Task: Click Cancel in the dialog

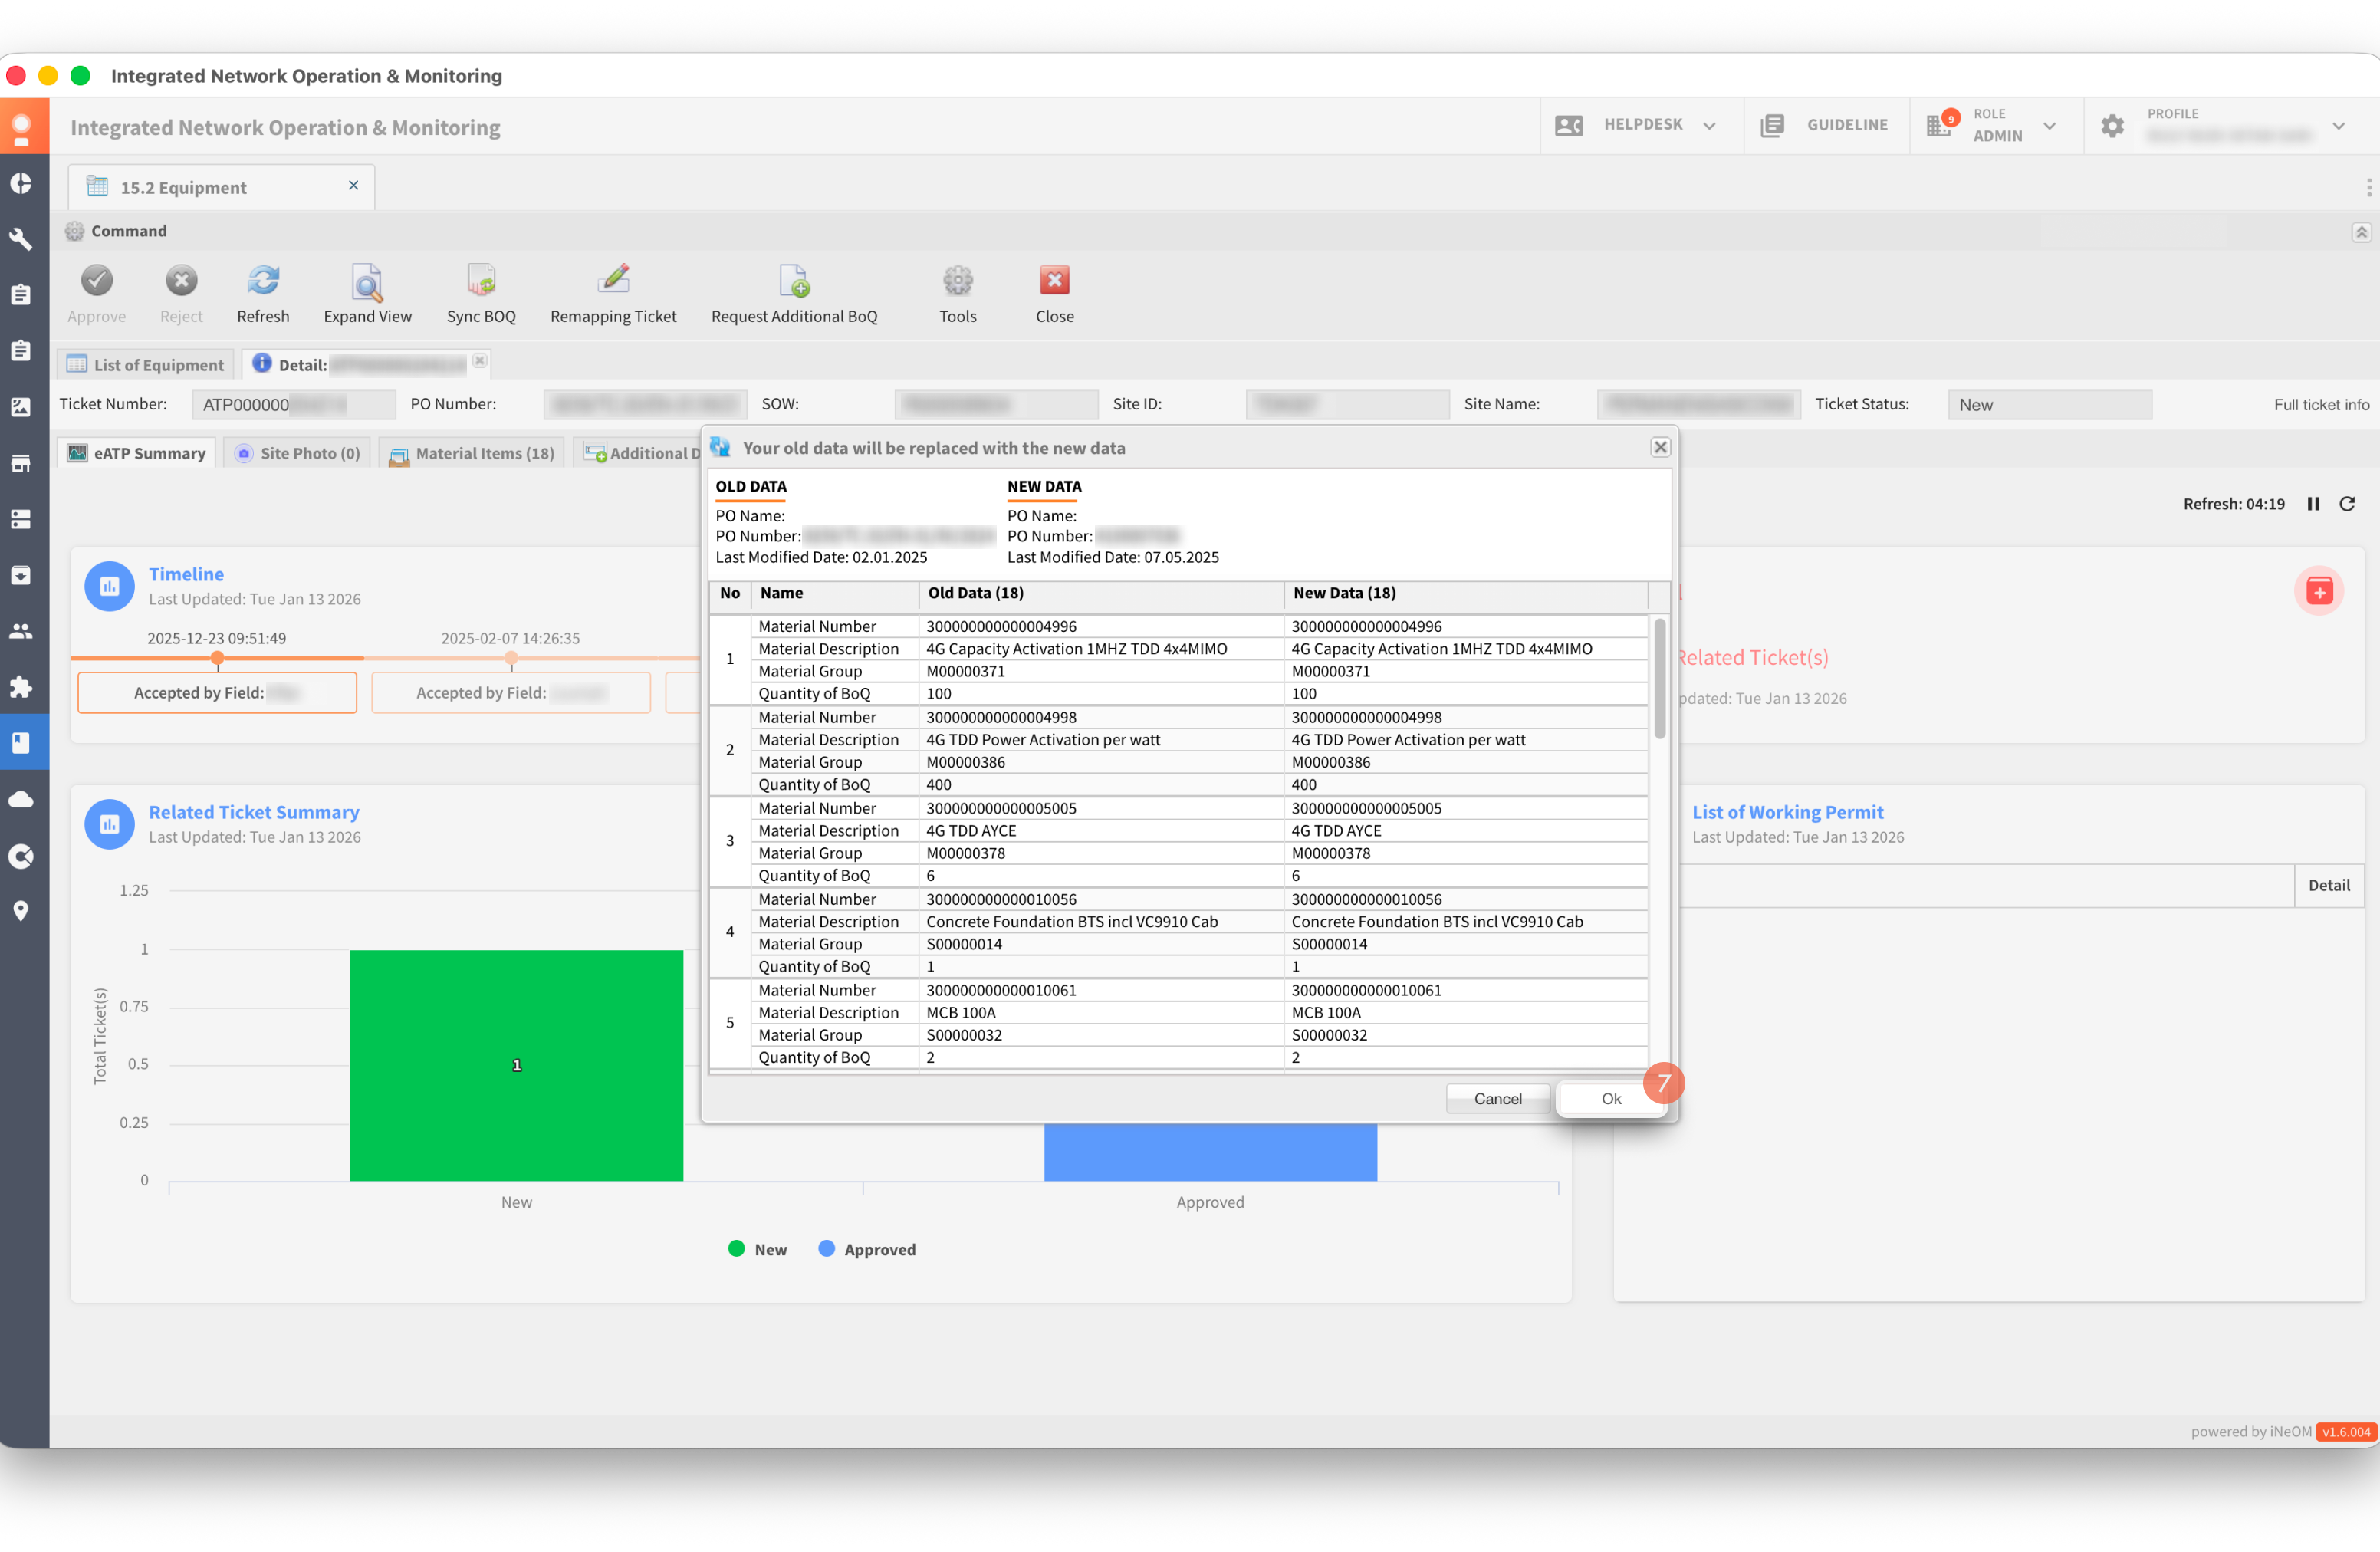Action: pos(1497,1098)
